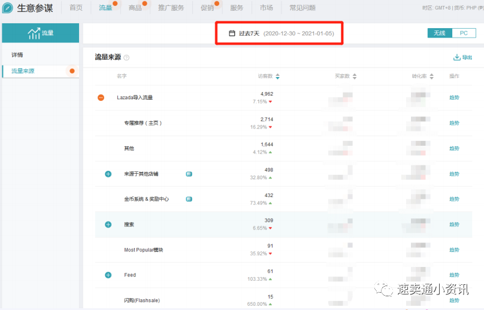The image size is (484, 310).
Task: Sort by 访客数 column arrows
Action: point(277,76)
